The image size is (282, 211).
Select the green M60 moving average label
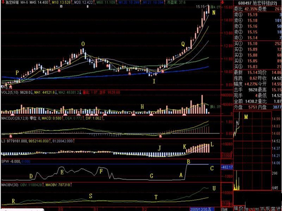[x=106, y=2]
